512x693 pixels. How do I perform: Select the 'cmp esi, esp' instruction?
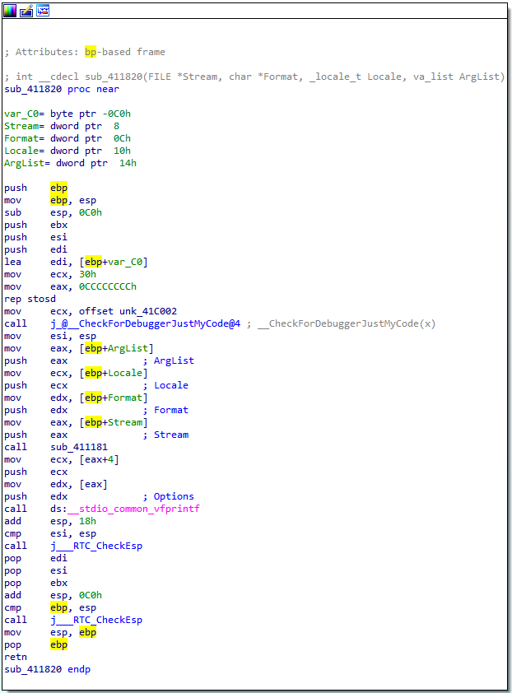[50, 534]
